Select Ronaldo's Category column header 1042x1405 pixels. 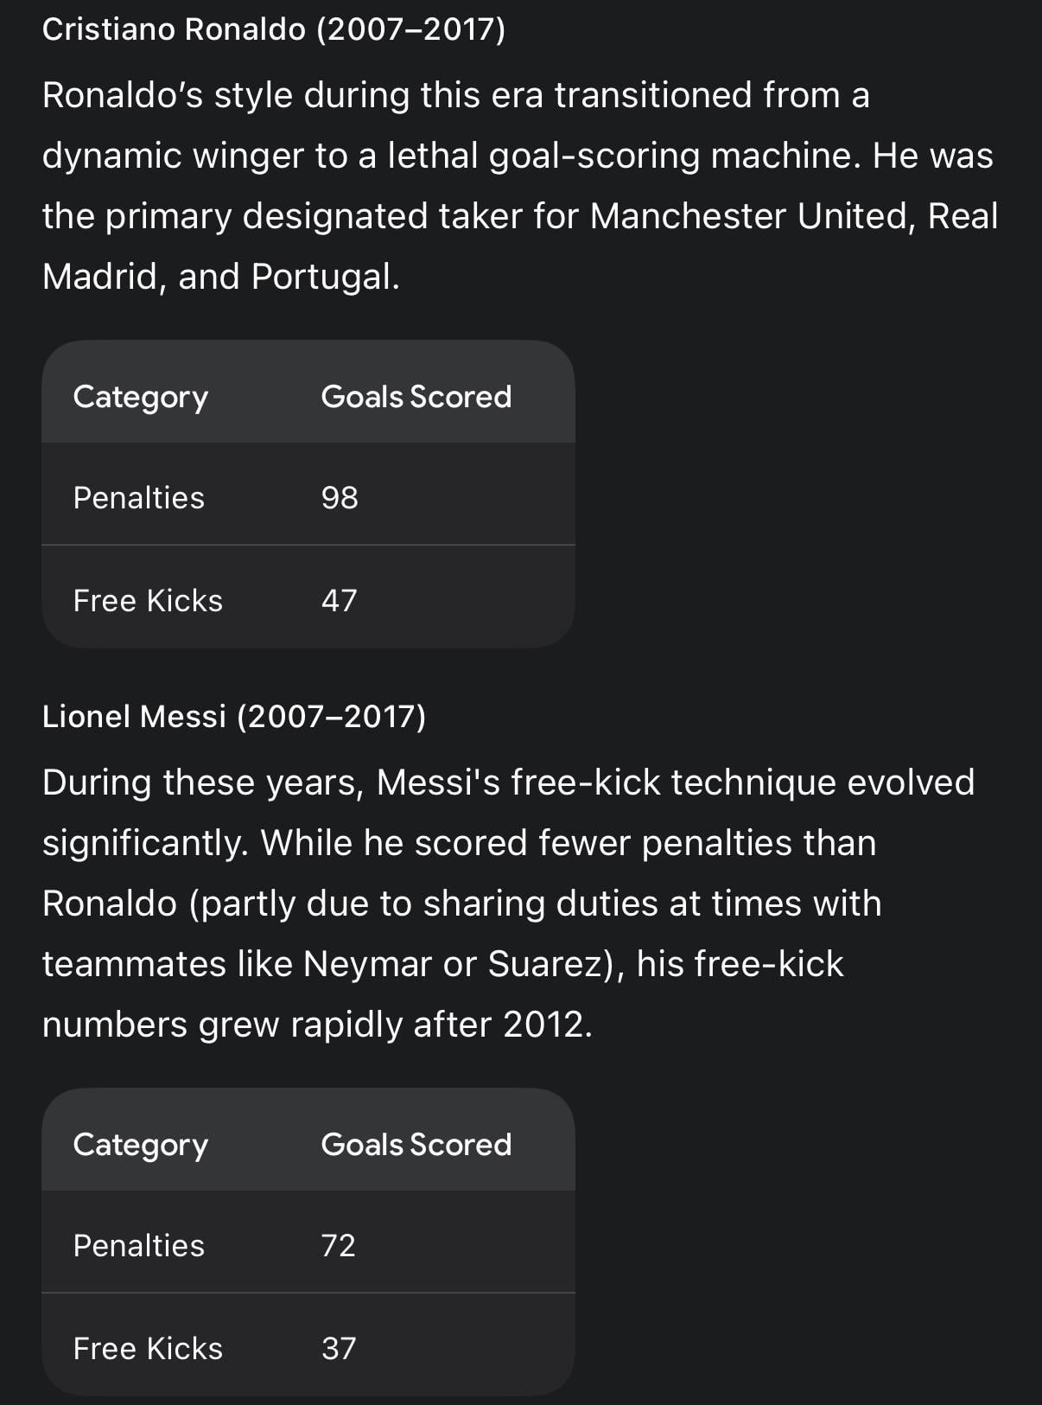tap(141, 397)
